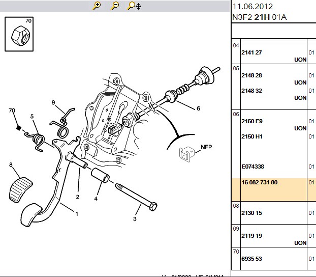Click reference 08 in the parts table
This screenshot has height=277, width=316.
point(236,206)
